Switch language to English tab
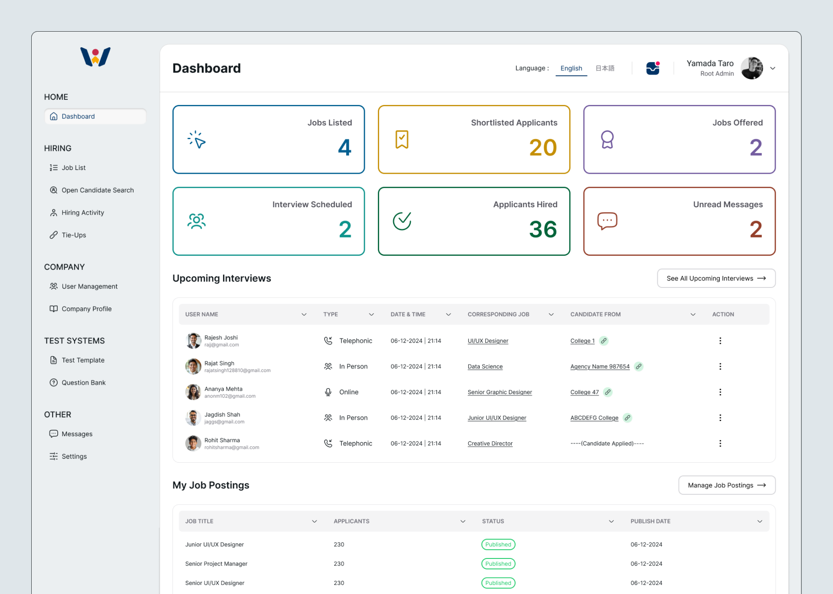Image resolution: width=833 pixels, height=594 pixels. [571, 68]
